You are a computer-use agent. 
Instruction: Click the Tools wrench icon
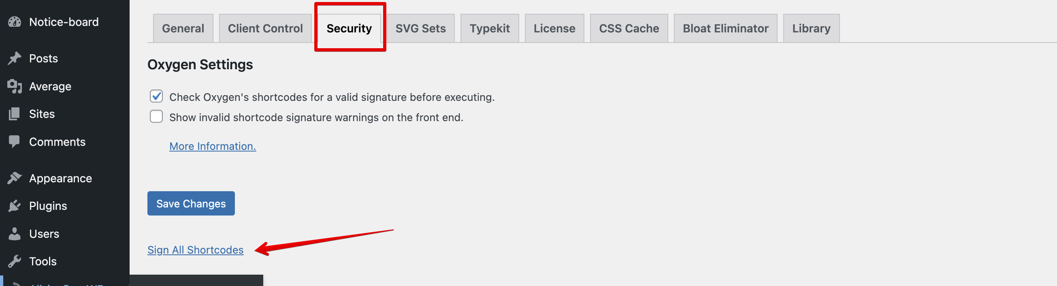pyautogui.click(x=15, y=261)
